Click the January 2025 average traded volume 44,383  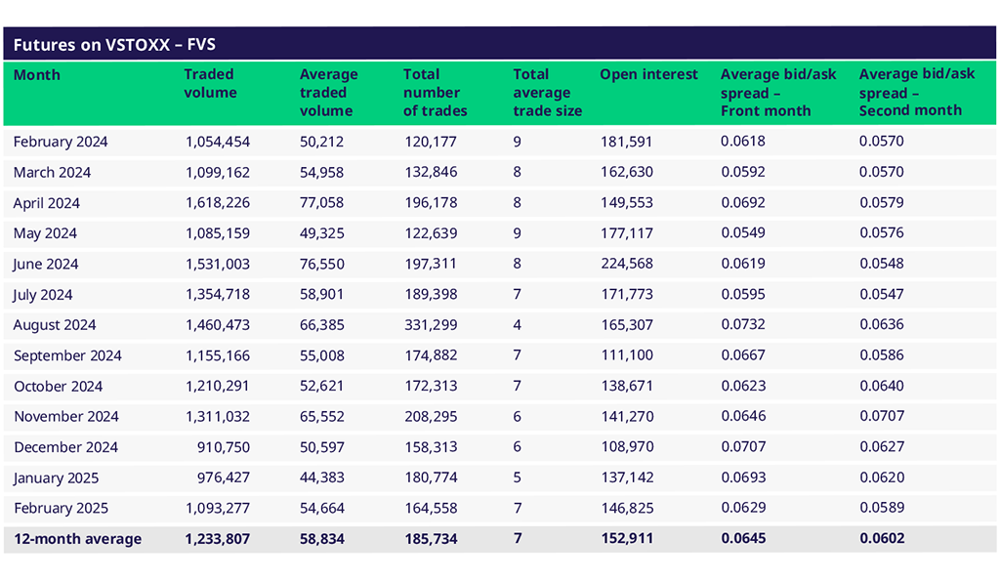click(x=322, y=477)
